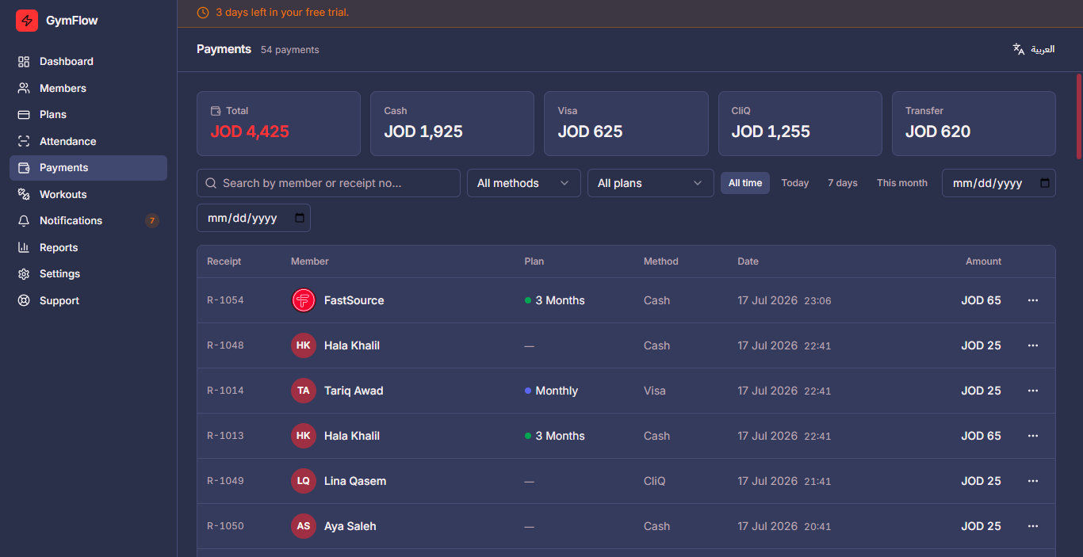Click the search magnifier icon

click(211, 183)
